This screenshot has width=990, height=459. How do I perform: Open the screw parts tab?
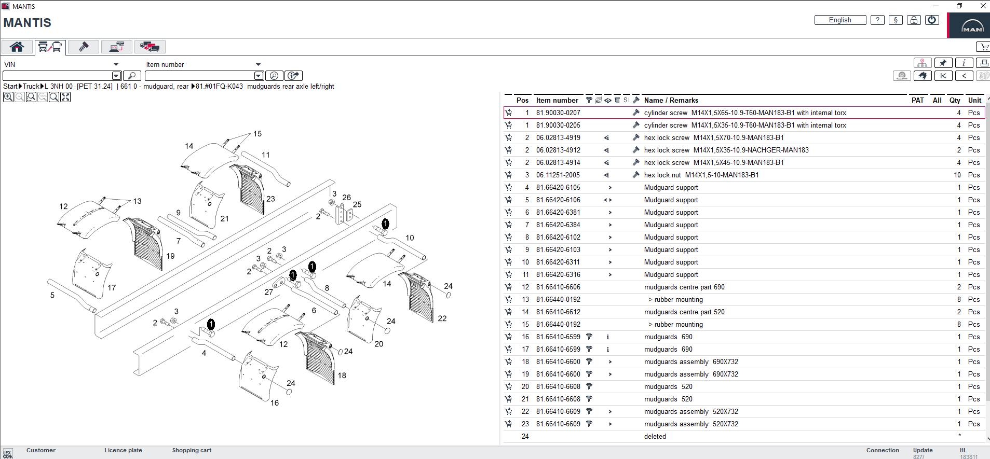pyautogui.click(x=83, y=47)
